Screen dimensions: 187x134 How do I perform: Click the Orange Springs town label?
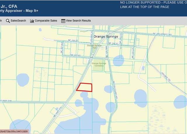pyautogui.click(x=106, y=36)
